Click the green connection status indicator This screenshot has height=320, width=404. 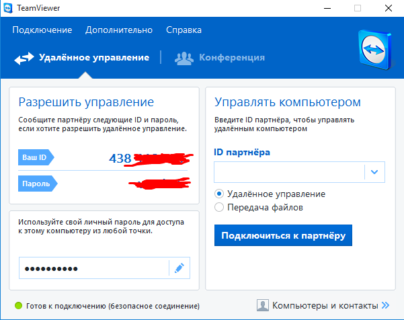click(18, 305)
